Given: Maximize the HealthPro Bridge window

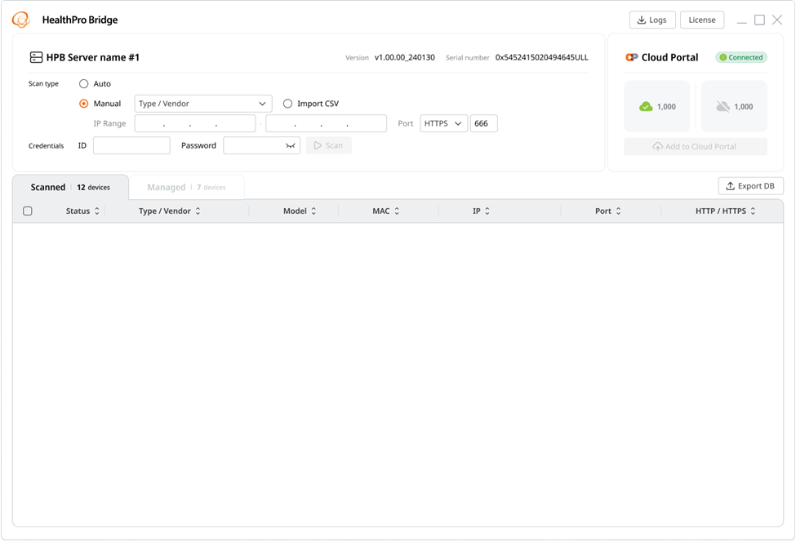Looking at the screenshot, I should pos(759,20).
